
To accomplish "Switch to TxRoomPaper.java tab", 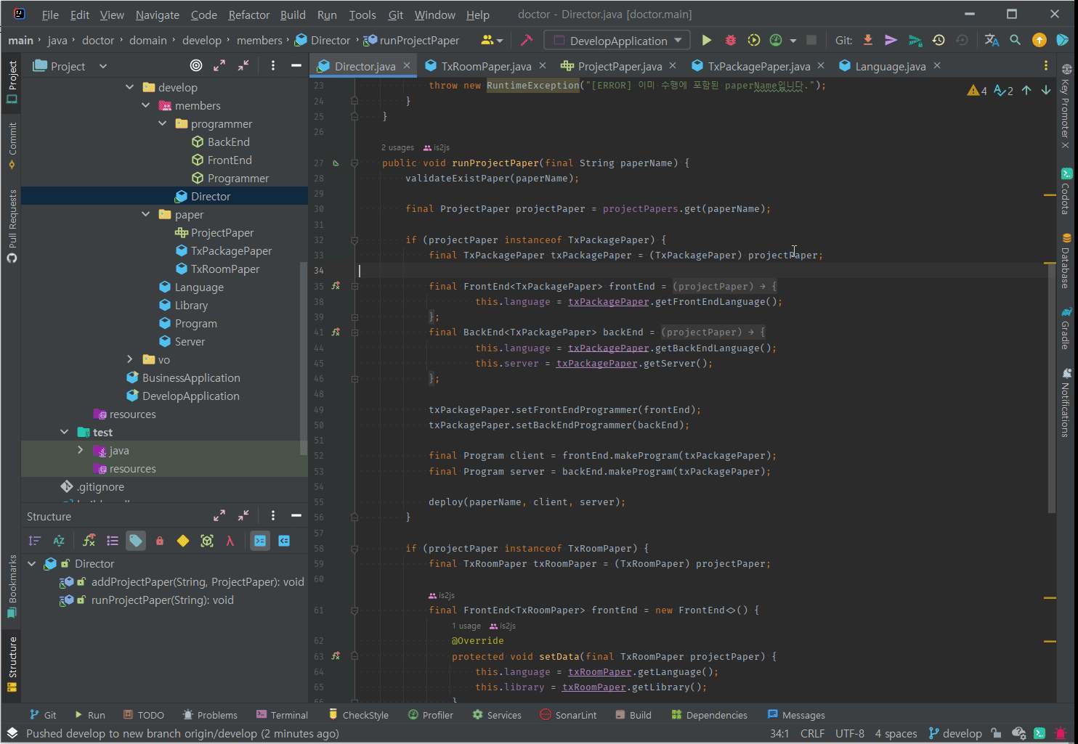I will pos(486,66).
